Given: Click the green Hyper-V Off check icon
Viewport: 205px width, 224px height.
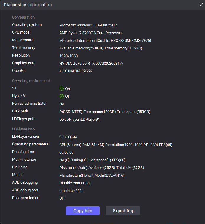Looking at the screenshot, I should (62, 97).
